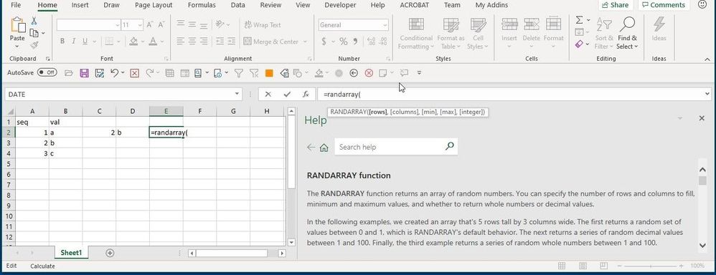Click the AutoSum sigma icon
This screenshot has height=275, width=716.
coord(580,21)
